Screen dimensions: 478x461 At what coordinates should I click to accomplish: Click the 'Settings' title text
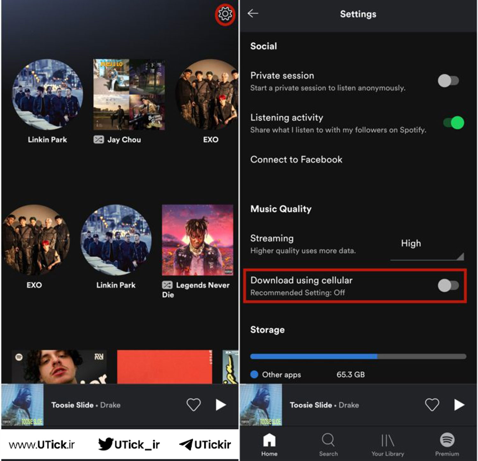click(x=358, y=14)
